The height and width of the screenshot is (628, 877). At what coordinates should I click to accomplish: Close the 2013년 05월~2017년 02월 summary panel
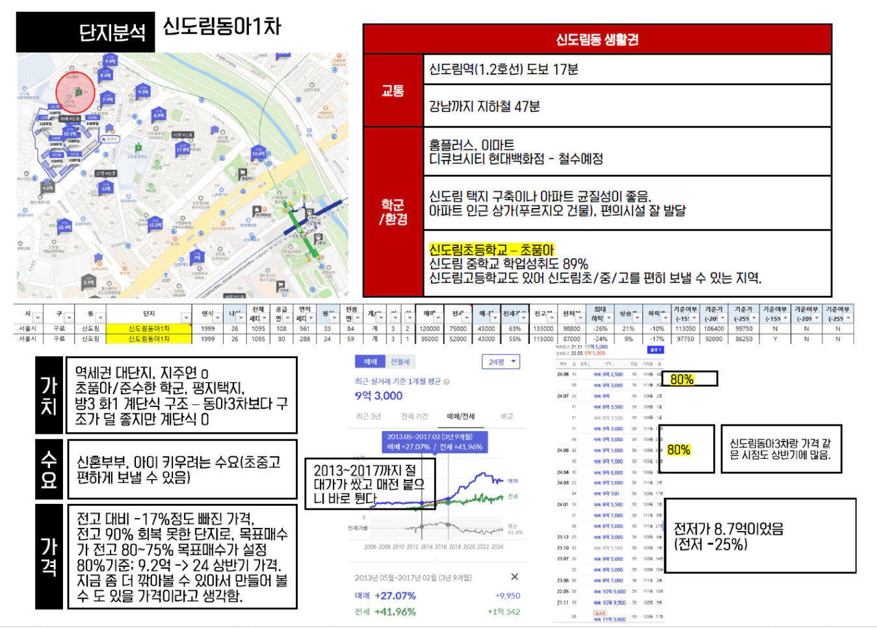click(x=514, y=577)
